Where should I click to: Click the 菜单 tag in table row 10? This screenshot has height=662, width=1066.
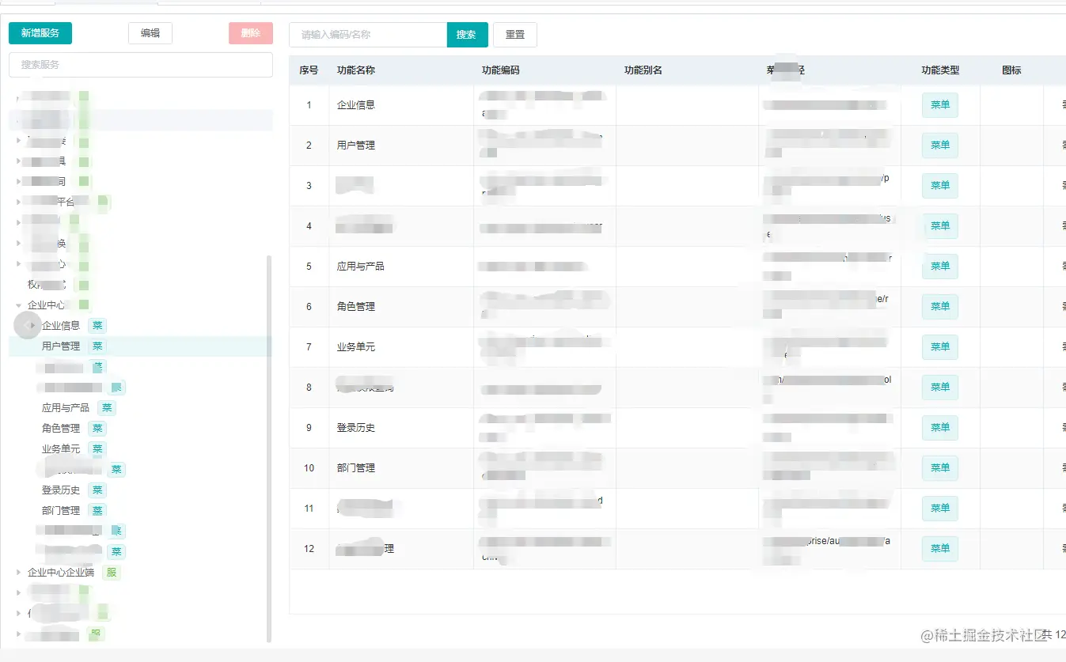pos(940,468)
